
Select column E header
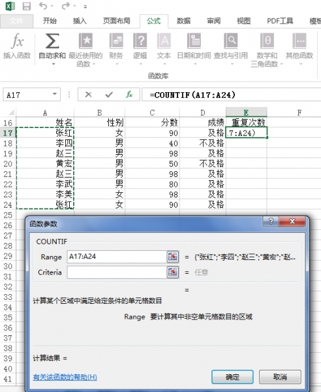click(x=246, y=113)
